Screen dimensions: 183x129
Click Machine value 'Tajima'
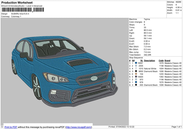(147, 19)
